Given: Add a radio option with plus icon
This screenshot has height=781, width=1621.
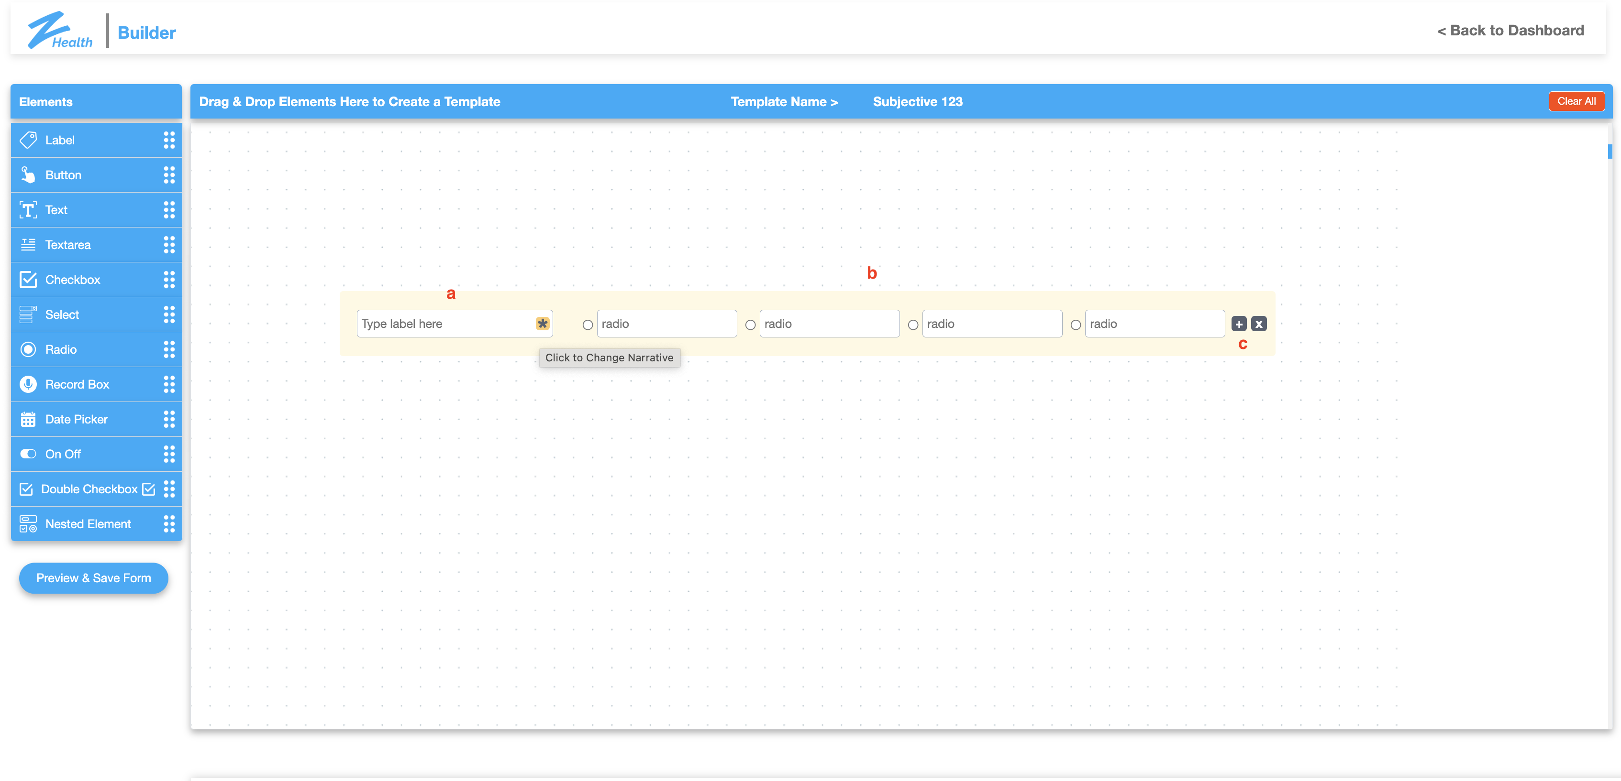Looking at the screenshot, I should tap(1239, 324).
